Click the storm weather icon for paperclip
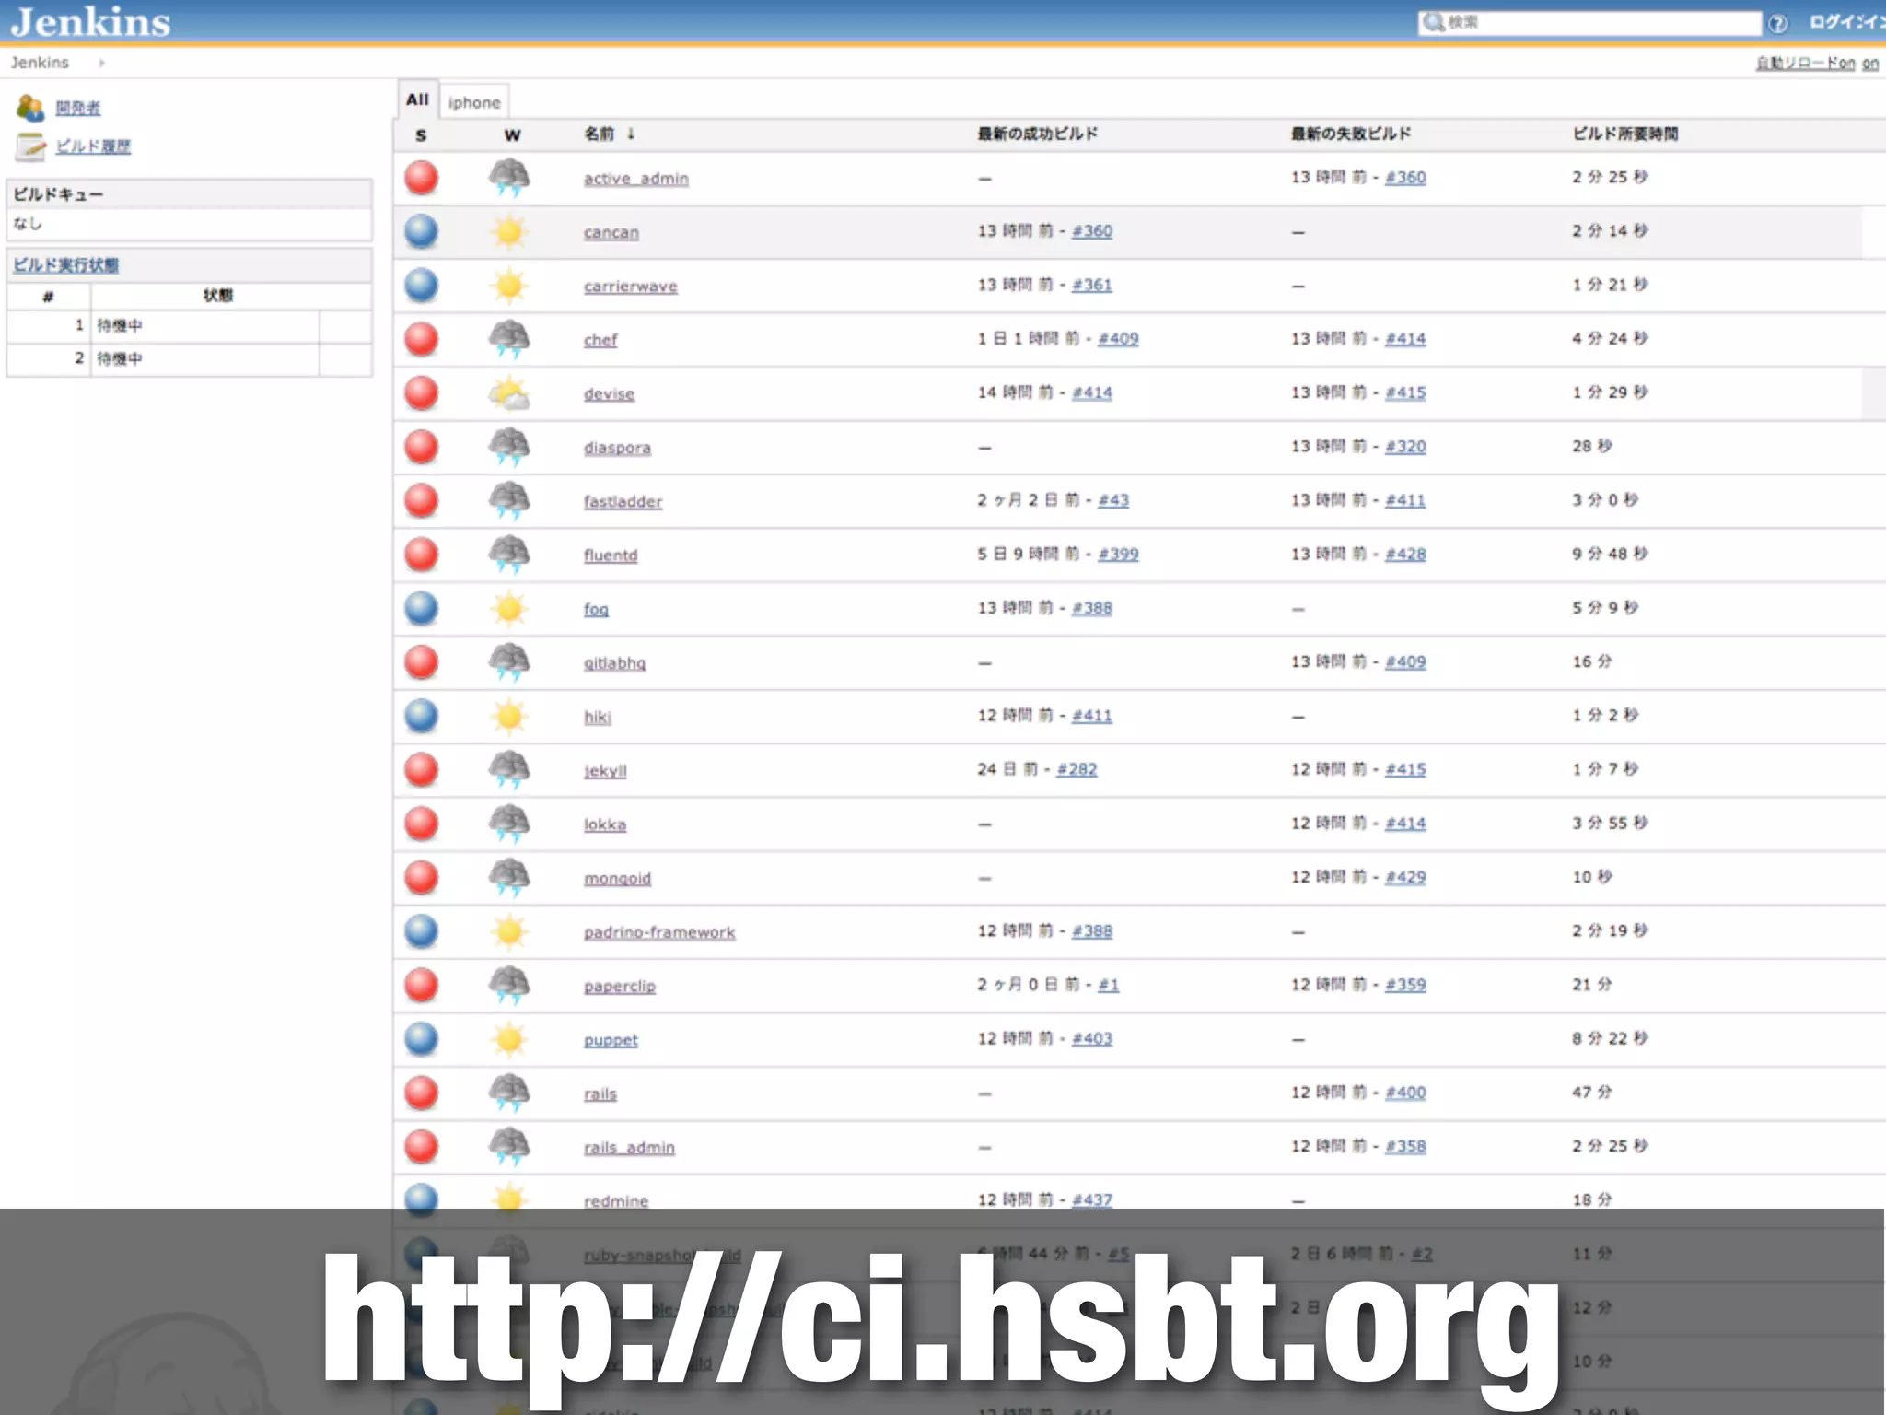 [509, 986]
